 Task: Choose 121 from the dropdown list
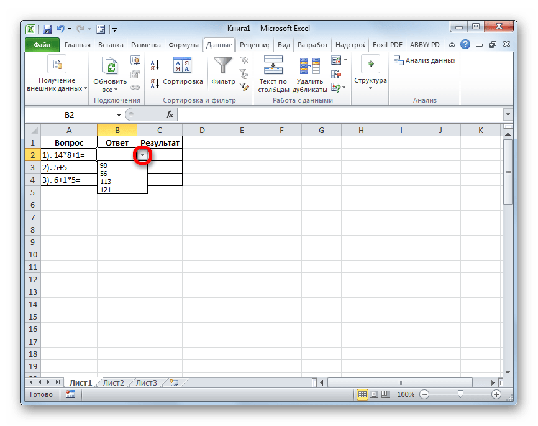click(x=122, y=190)
